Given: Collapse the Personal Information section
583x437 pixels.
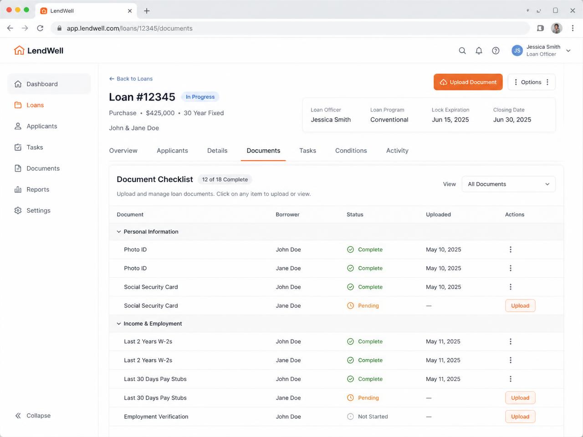Looking at the screenshot, I should 119,232.
